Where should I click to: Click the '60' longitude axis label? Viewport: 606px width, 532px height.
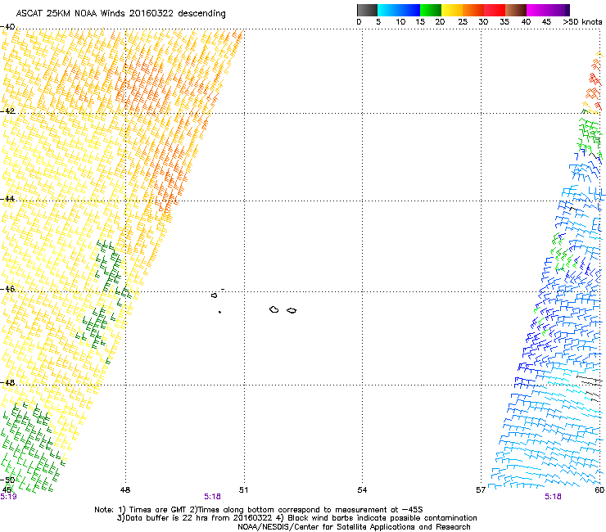599,490
